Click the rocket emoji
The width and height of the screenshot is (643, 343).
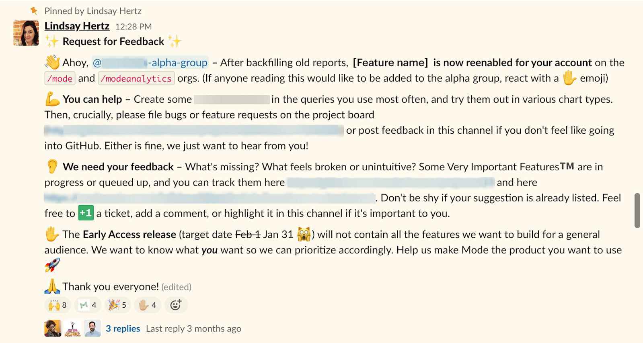pyautogui.click(x=52, y=265)
